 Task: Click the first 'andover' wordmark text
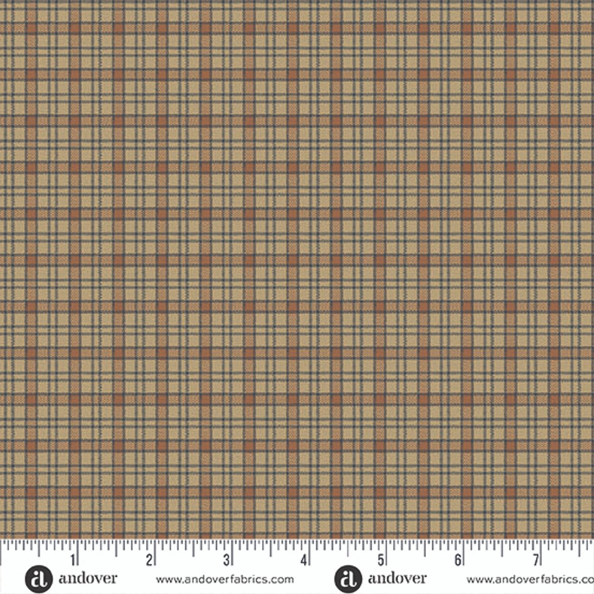tap(88, 578)
